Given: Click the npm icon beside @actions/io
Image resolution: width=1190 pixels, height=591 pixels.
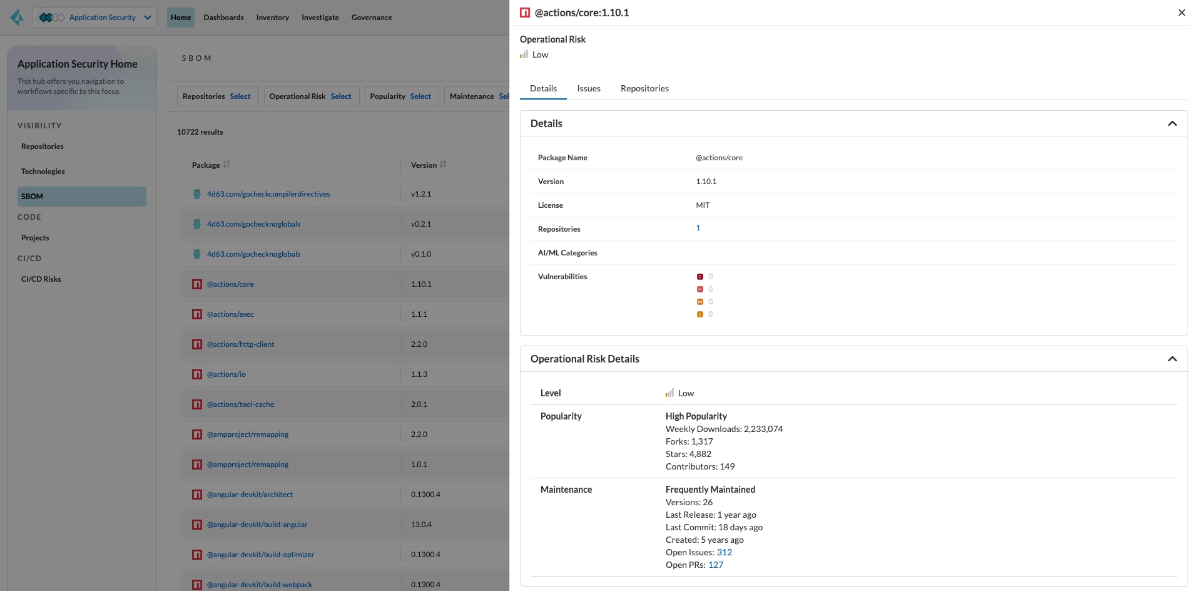Looking at the screenshot, I should (x=197, y=374).
